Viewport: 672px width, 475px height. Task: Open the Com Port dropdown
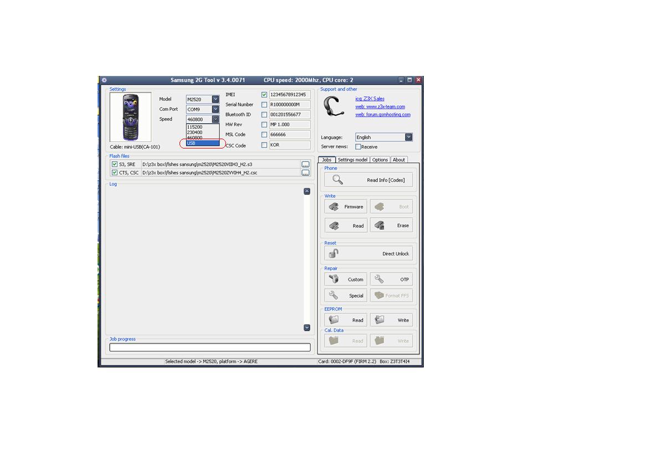pos(216,109)
